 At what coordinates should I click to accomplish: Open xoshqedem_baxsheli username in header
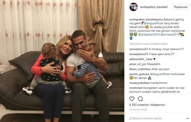154,7
